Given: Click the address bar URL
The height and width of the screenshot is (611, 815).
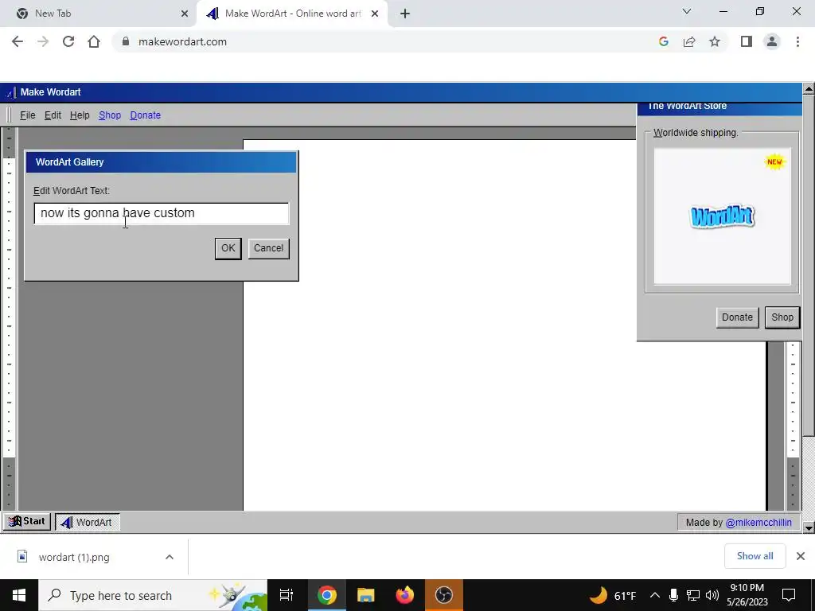Looking at the screenshot, I should pyautogui.click(x=182, y=41).
